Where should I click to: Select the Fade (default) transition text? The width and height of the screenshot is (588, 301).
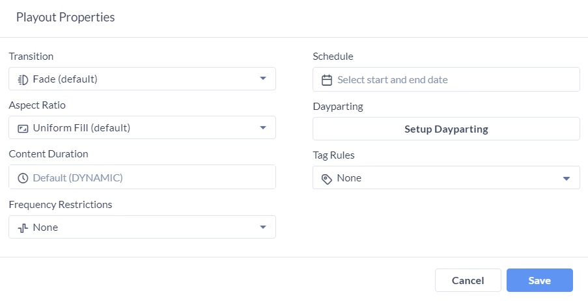pyautogui.click(x=65, y=79)
